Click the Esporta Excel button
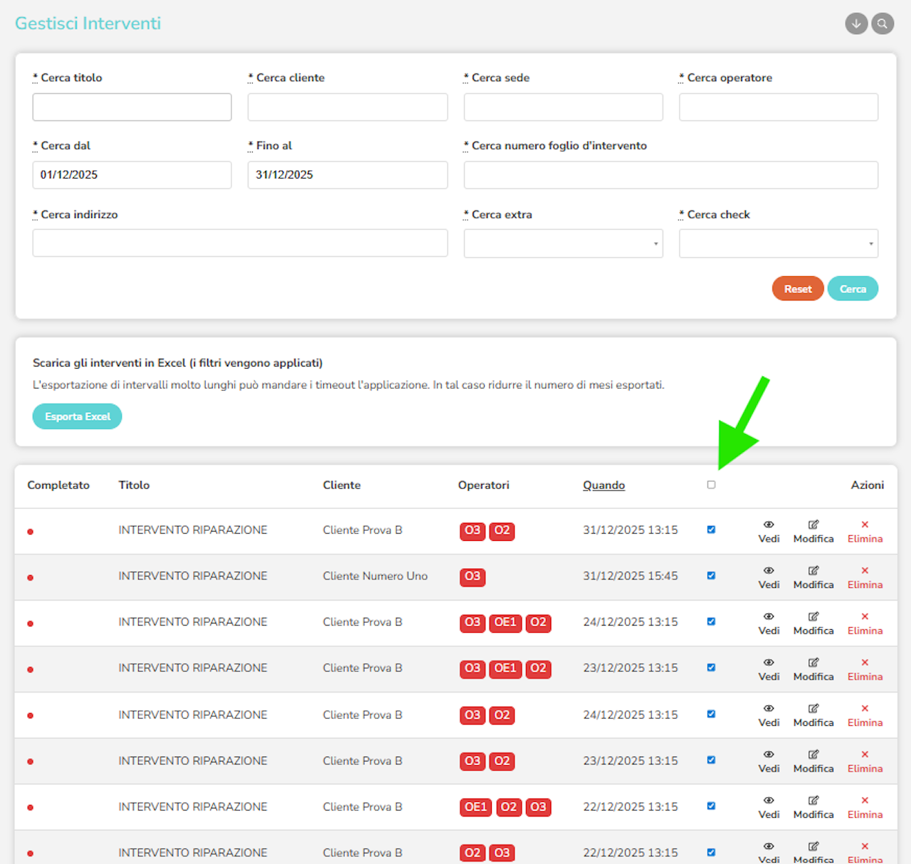This screenshot has width=911, height=864. 78,416
